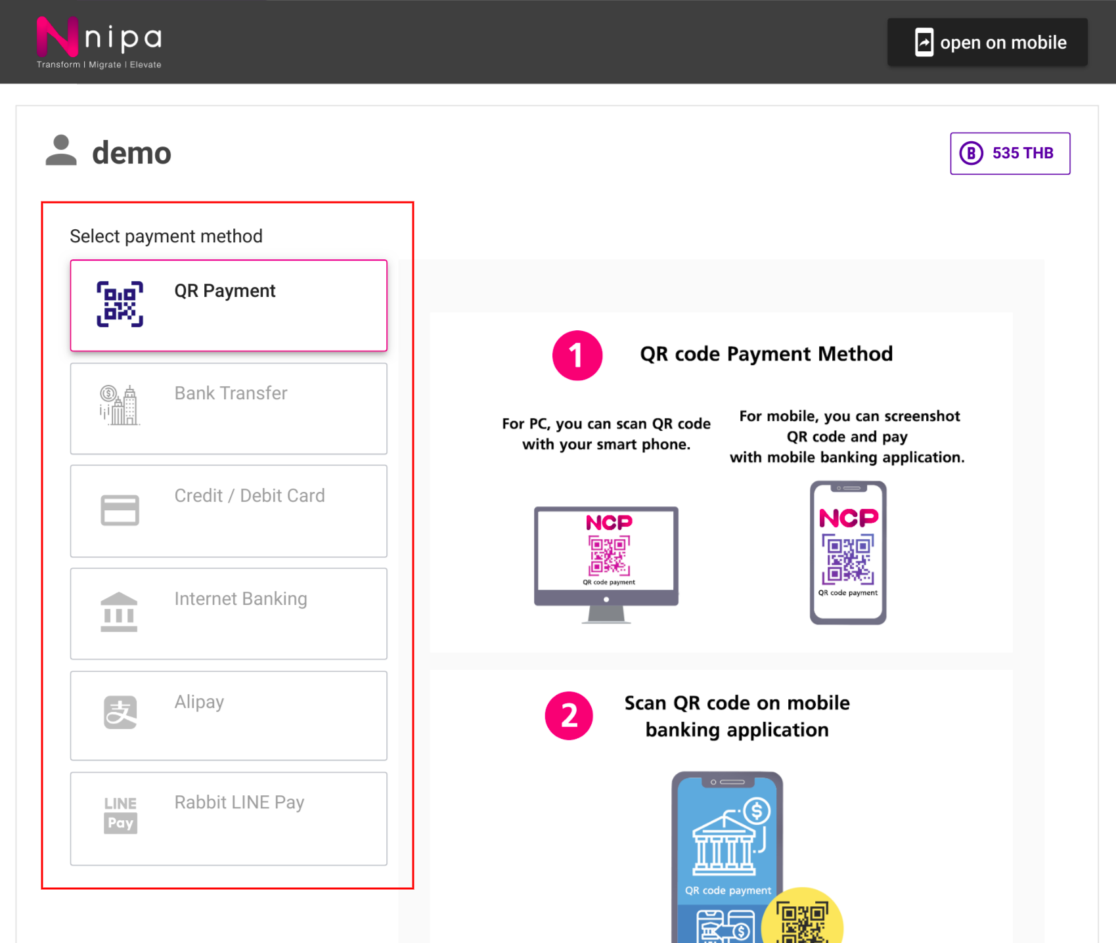Select Internet Banking payment method
The width and height of the screenshot is (1116, 943).
tap(229, 613)
